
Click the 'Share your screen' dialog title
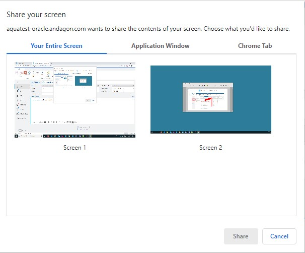pyautogui.click(x=36, y=15)
